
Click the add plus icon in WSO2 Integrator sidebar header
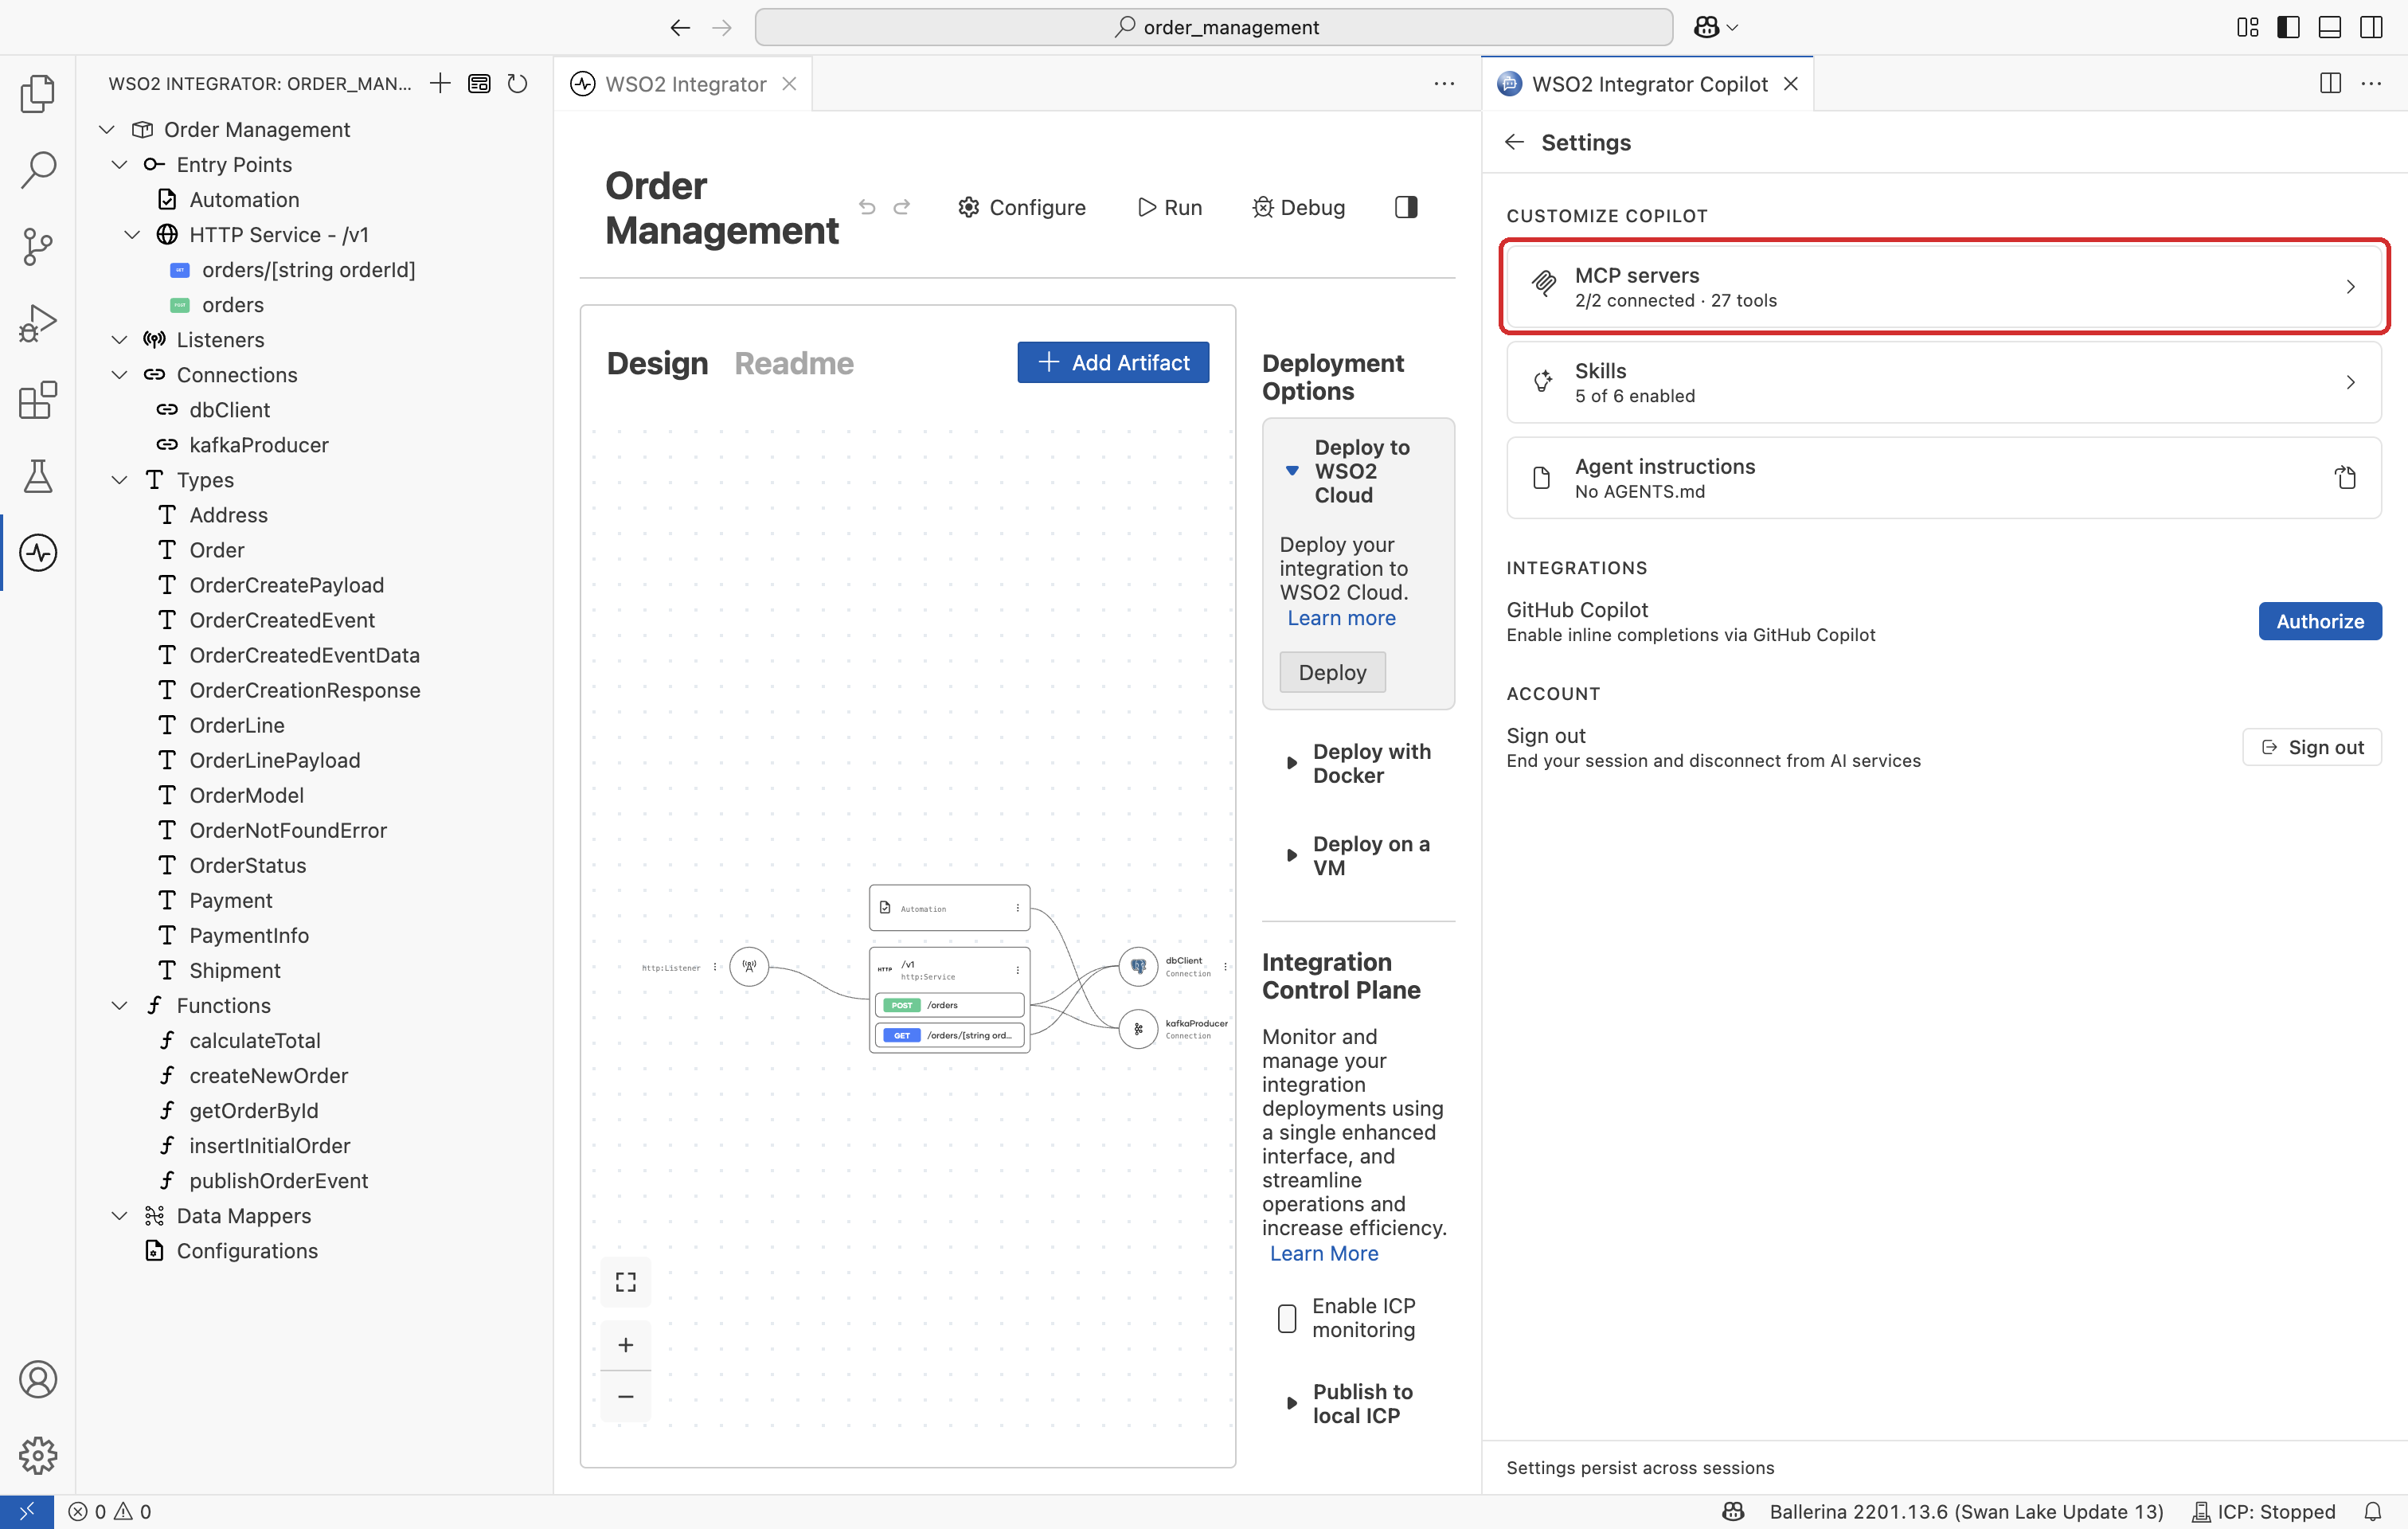point(440,84)
